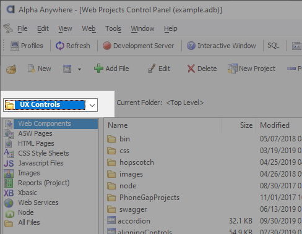Viewport: 302px width, 234px height.
Task: Open the Web menu
Action: [88, 28]
